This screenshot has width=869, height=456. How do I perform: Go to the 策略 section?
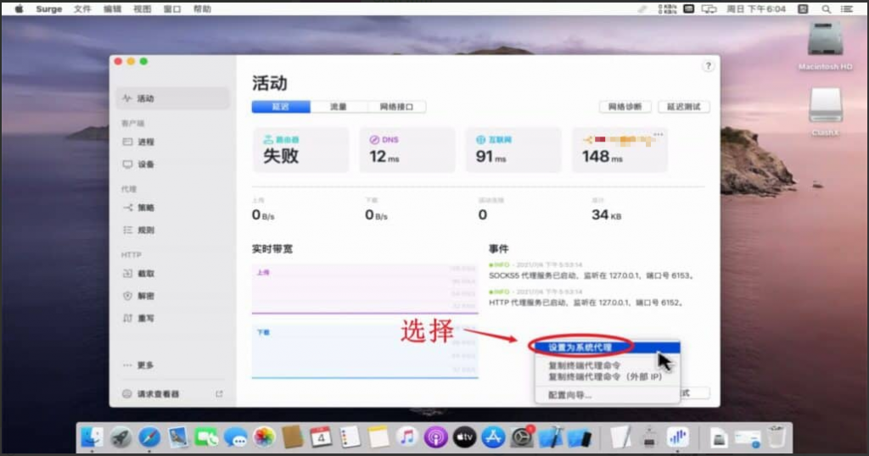click(145, 208)
